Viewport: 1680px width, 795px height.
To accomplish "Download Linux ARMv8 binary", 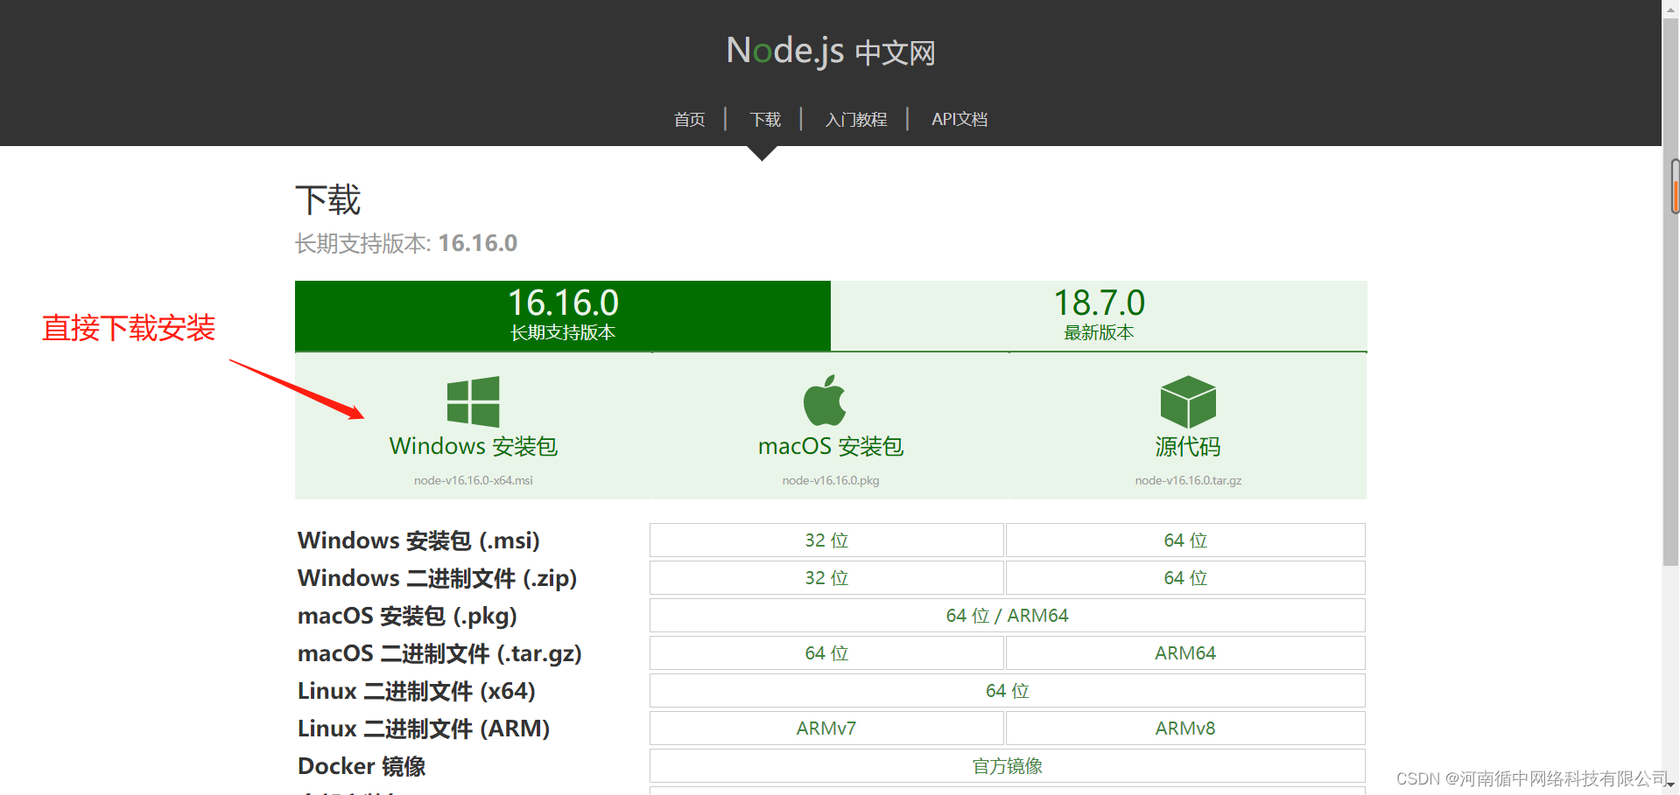I will point(1185,729).
